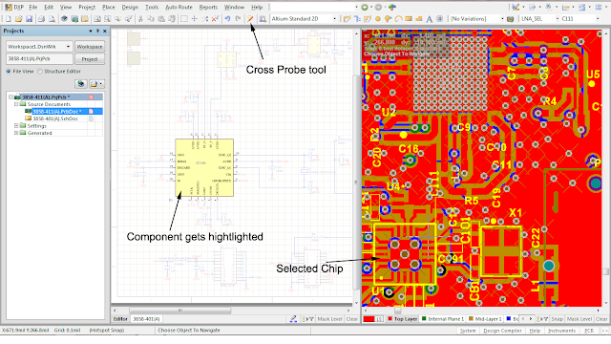Open the No Variations dropdown

click(502, 19)
